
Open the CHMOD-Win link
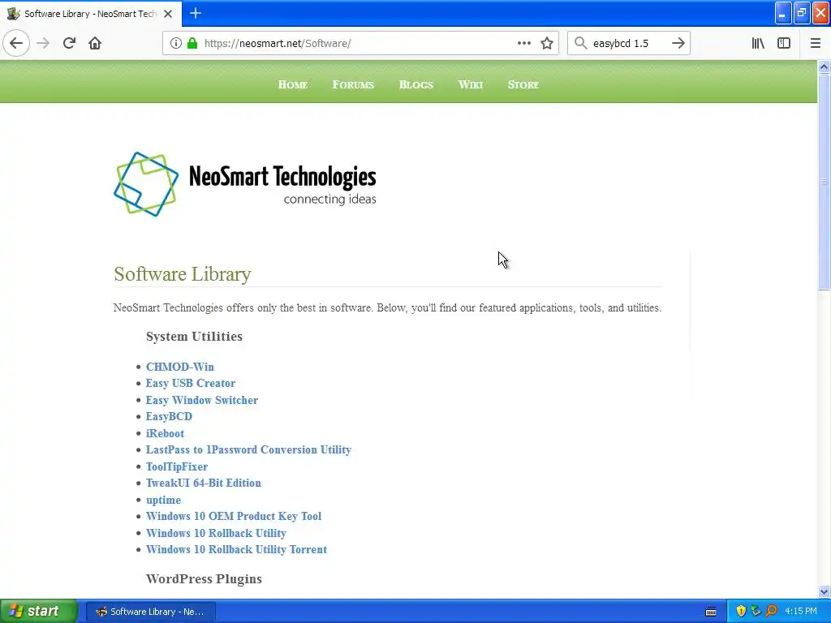(180, 367)
